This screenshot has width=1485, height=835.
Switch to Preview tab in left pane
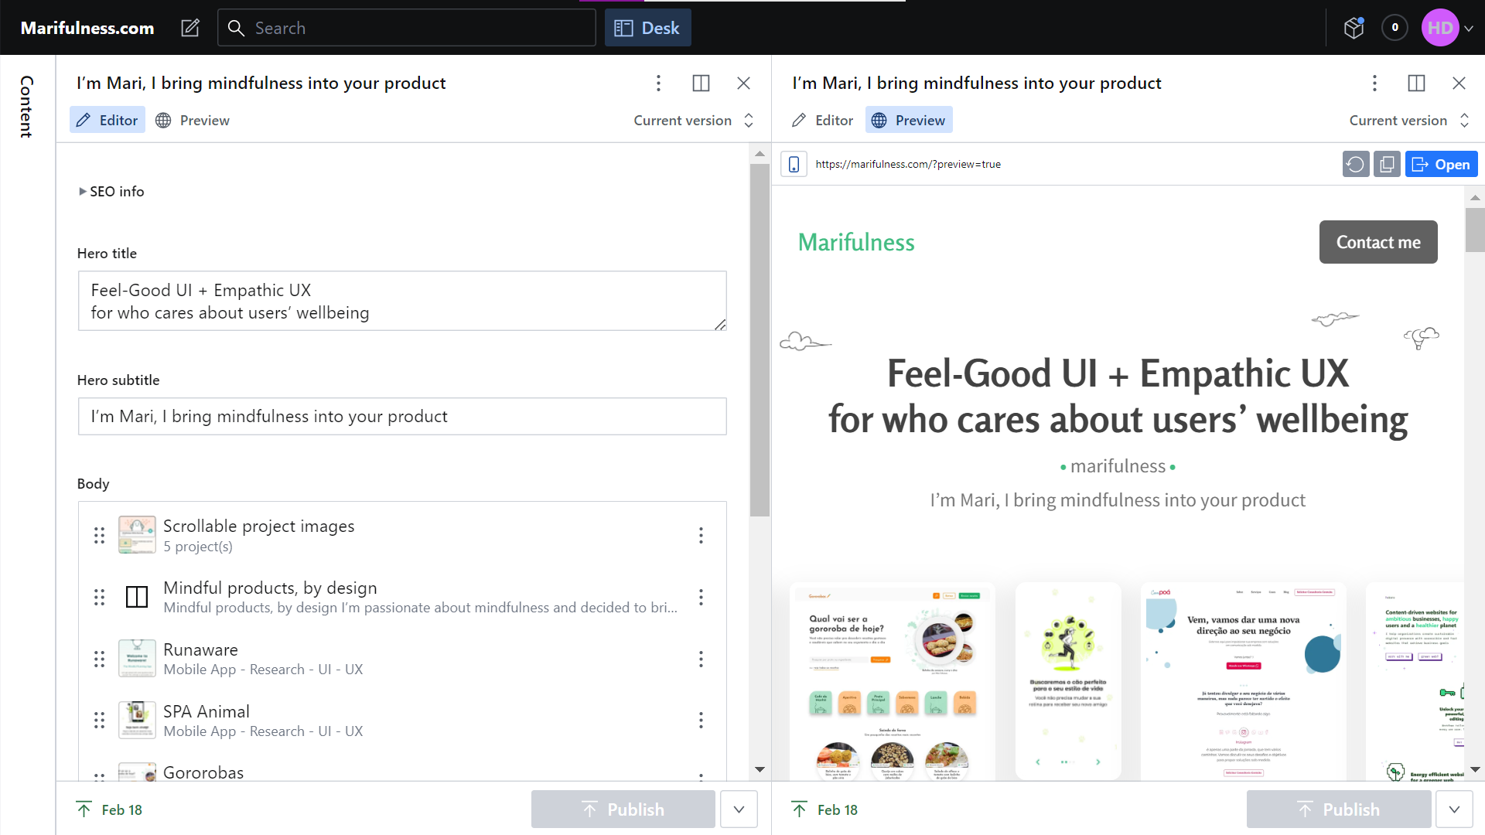click(x=193, y=121)
